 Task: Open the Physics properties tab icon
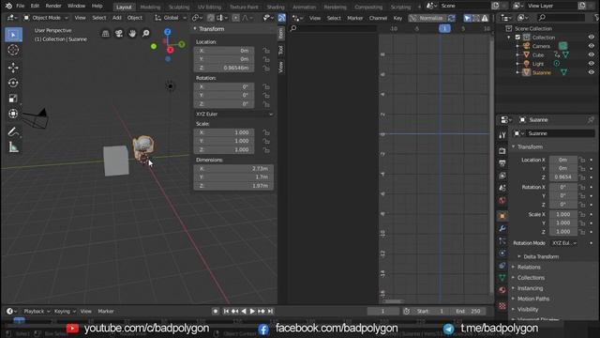[x=502, y=253]
